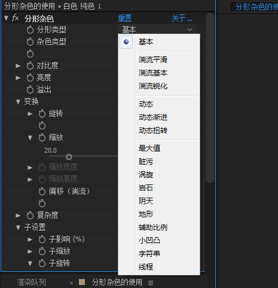
Task: Collapse the 分形杂色 effect group
Action: pos(6,18)
